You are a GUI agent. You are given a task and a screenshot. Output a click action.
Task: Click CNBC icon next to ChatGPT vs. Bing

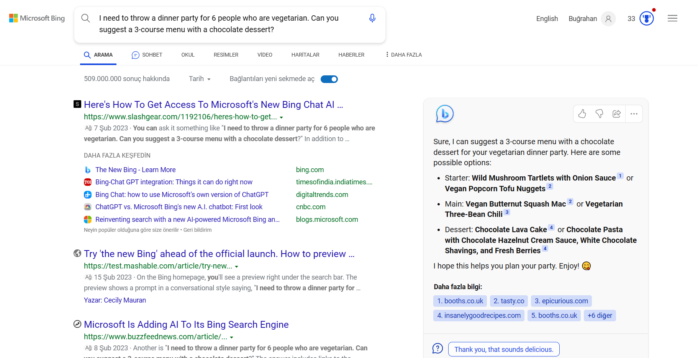click(88, 207)
